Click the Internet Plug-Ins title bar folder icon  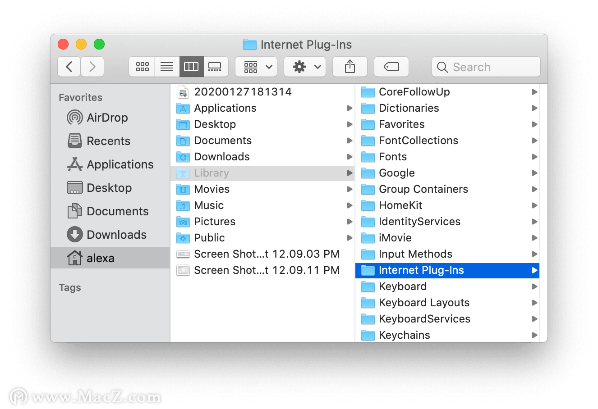[250, 44]
